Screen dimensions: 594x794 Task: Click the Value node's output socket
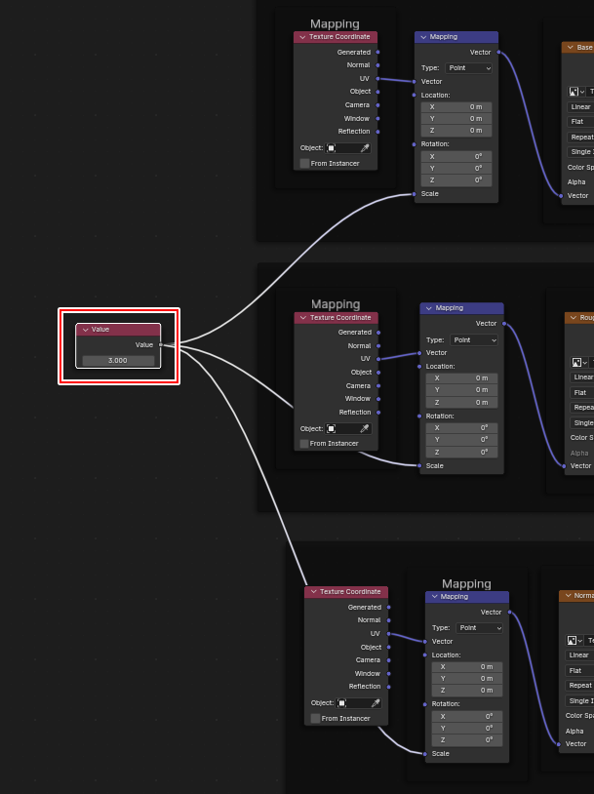coord(160,344)
